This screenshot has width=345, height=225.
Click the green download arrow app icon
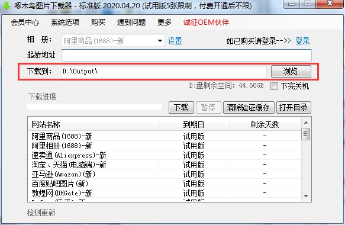6,5
